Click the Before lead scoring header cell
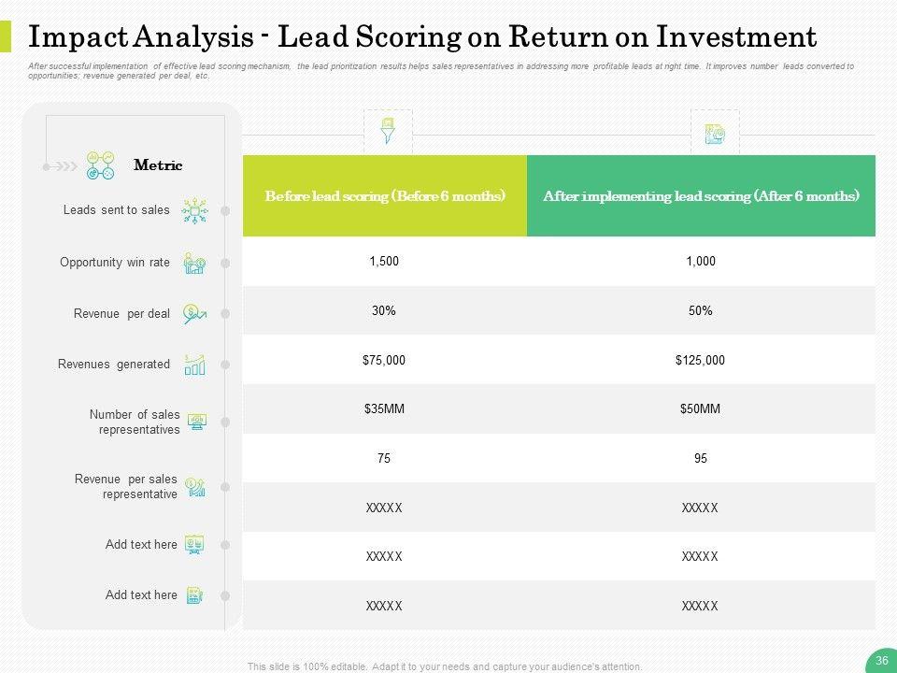This screenshot has width=897, height=673. tap(385, 196)
